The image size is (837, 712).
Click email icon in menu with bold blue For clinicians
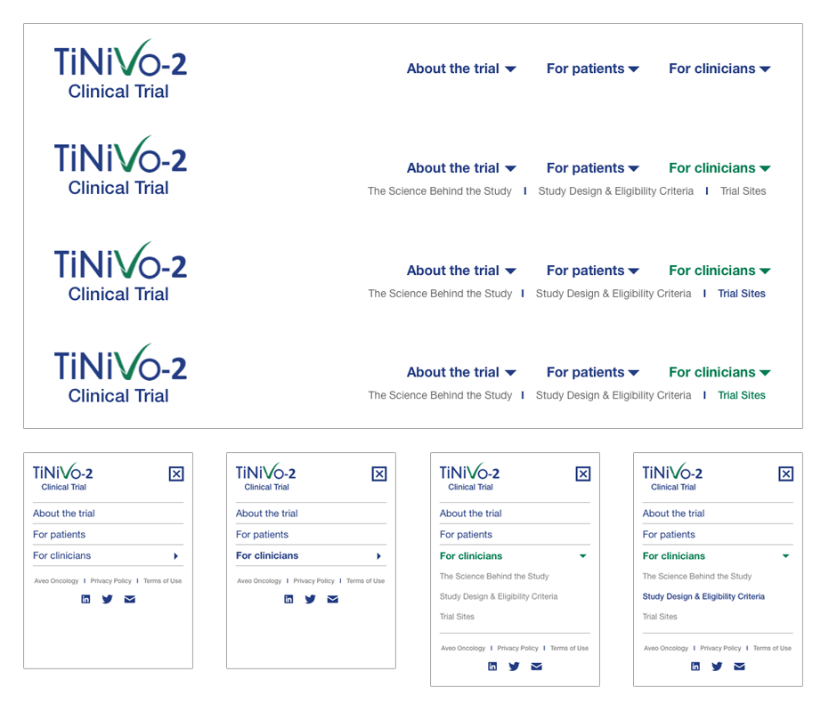pyautogui.click(x=332, y=599)
